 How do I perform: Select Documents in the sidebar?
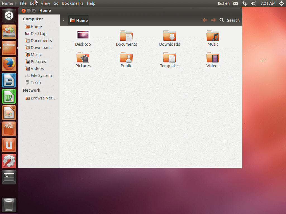(39, 41)
